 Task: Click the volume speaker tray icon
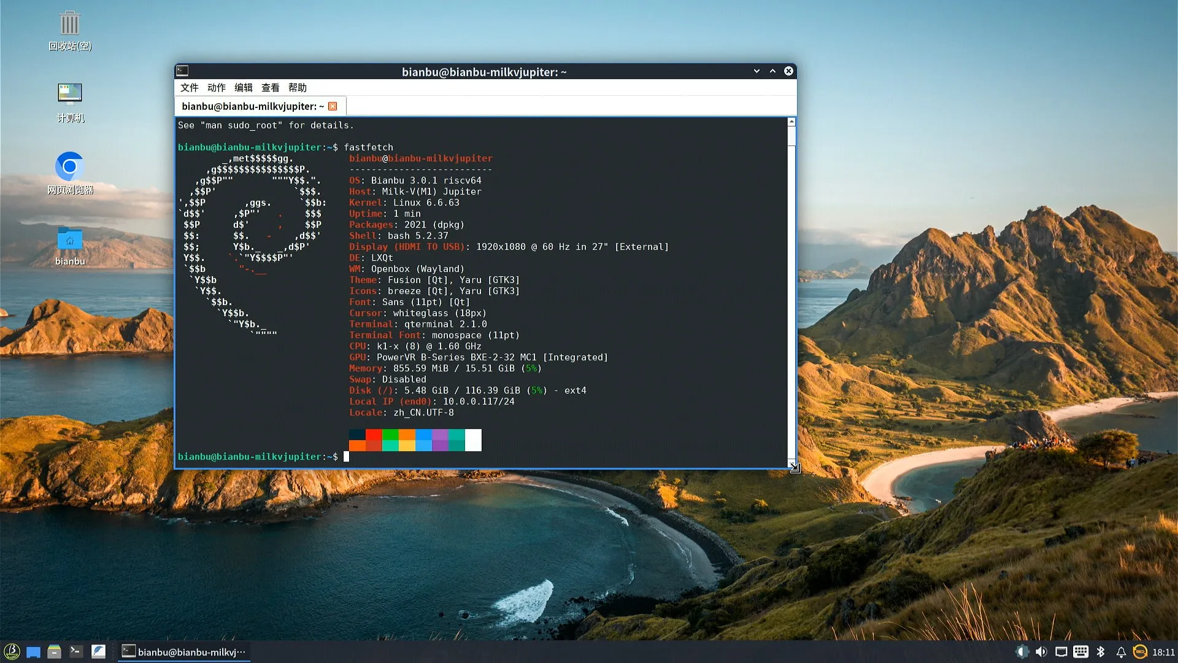click(x=1041, y=652)
